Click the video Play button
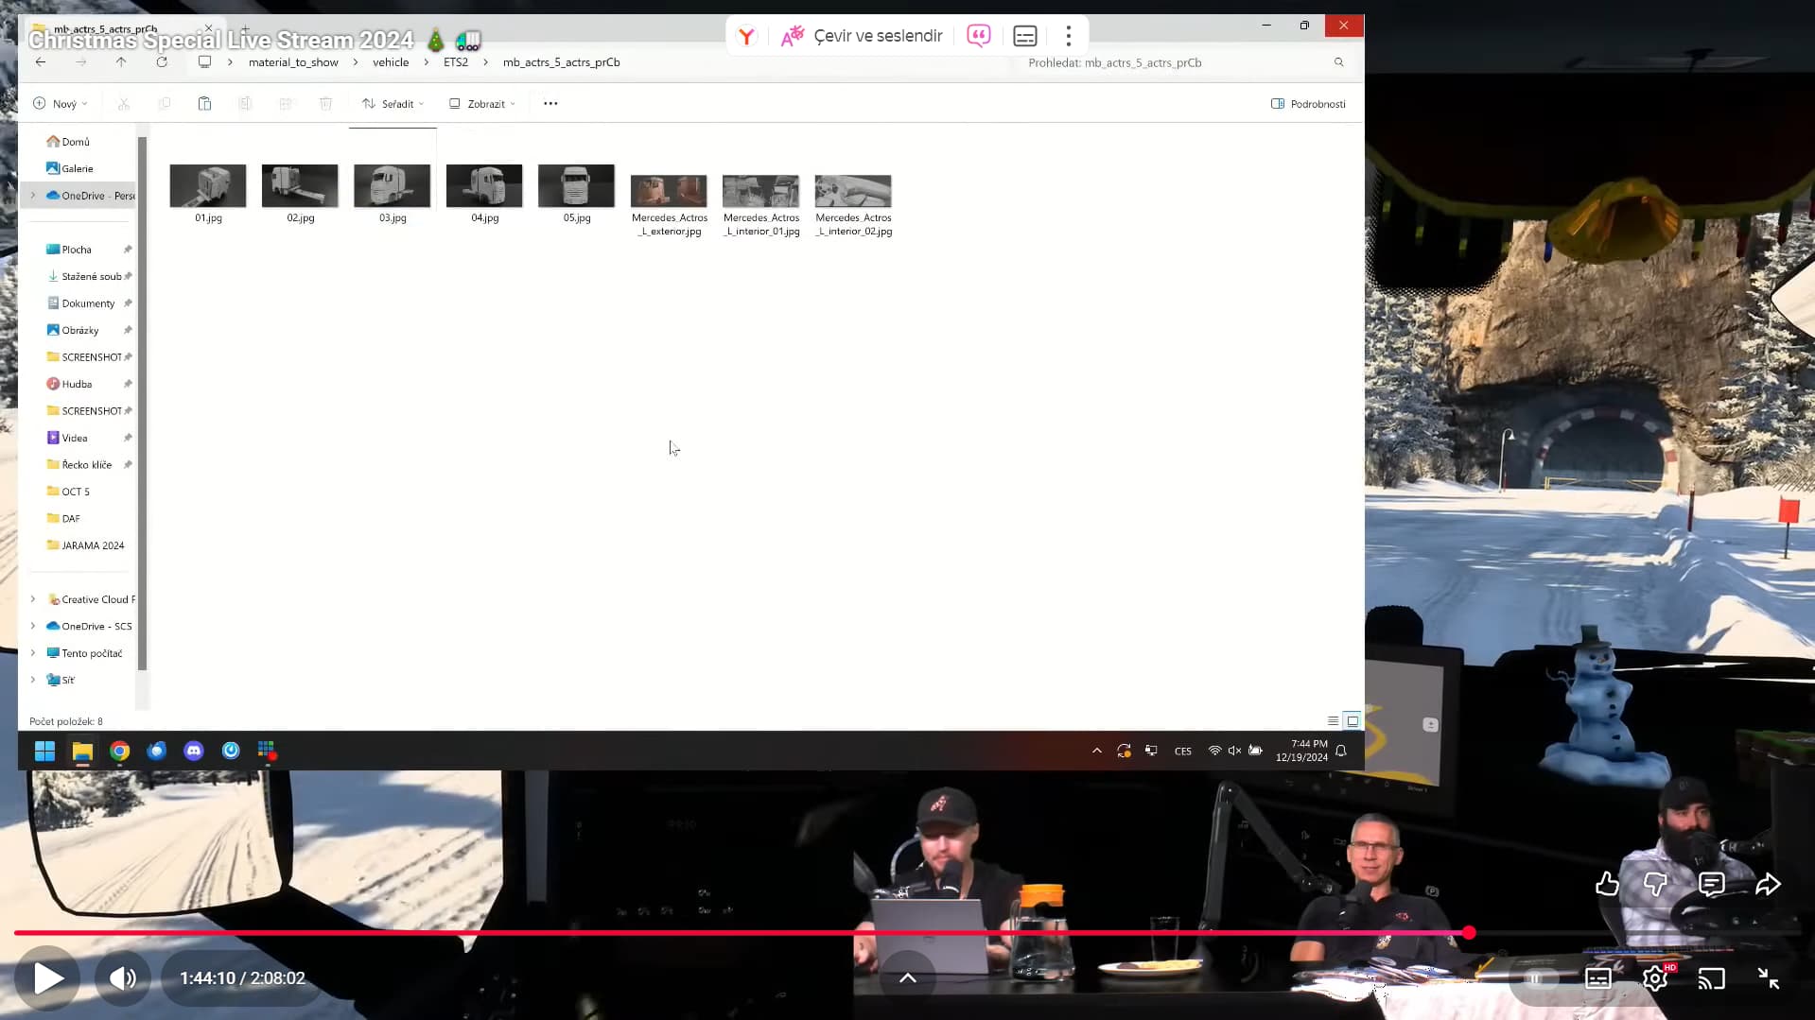This screenshot has height=1020, width=1815. 48,978
